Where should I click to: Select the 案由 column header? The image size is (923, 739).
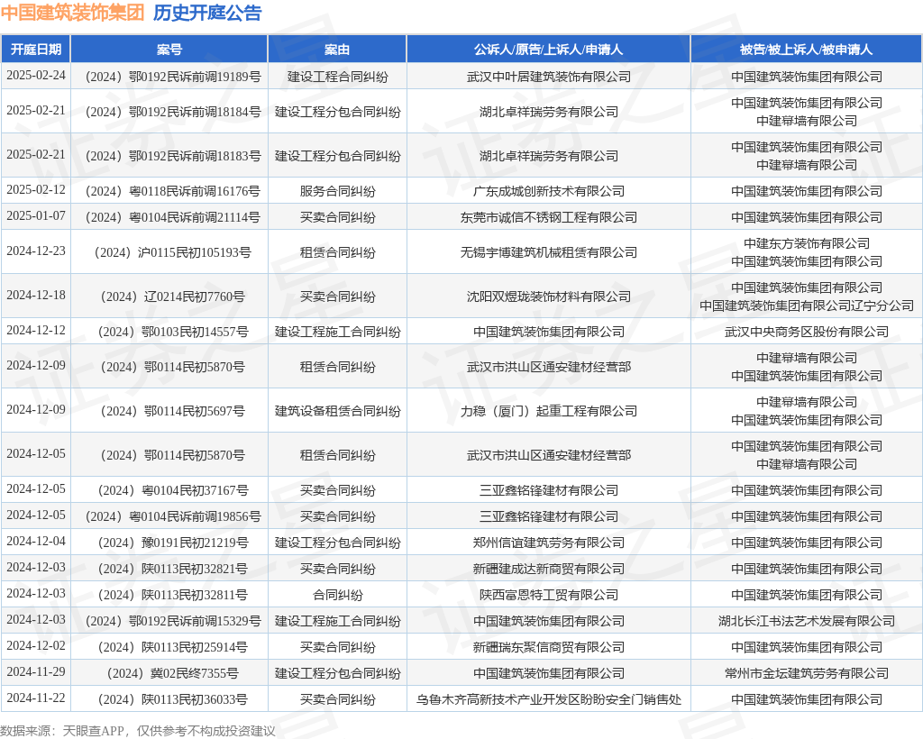coord(337,50)
